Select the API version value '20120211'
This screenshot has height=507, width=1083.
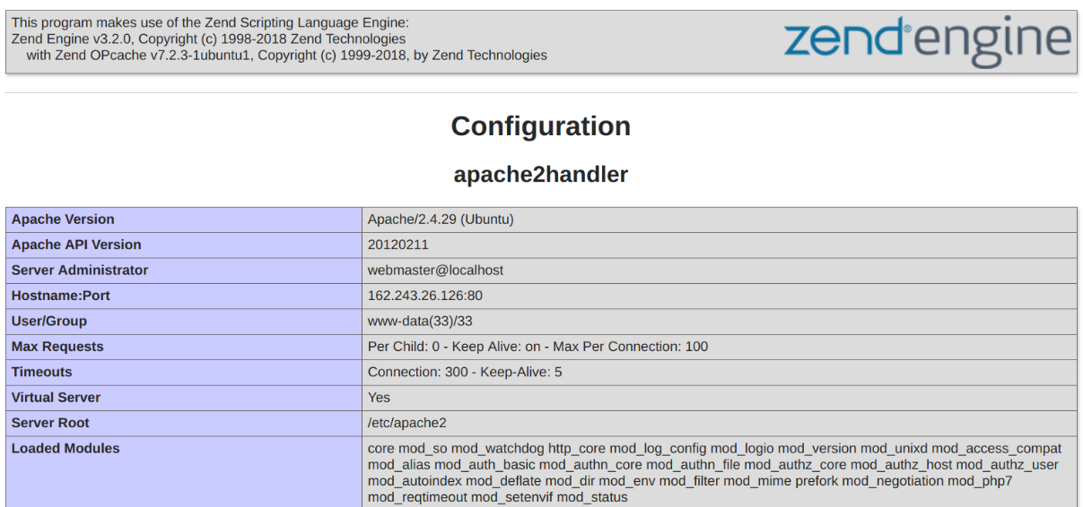click(x=398, y=245)
